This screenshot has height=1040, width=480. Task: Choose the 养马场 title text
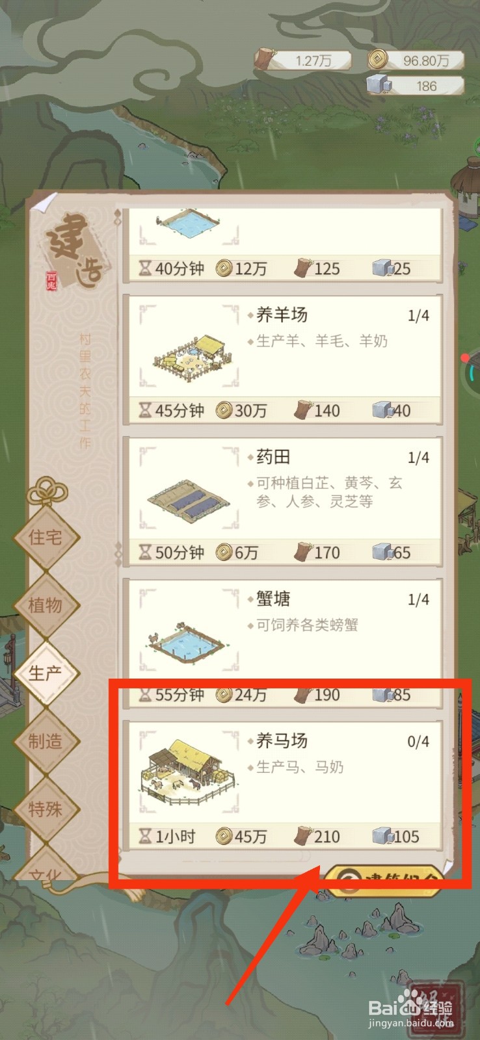282,741
